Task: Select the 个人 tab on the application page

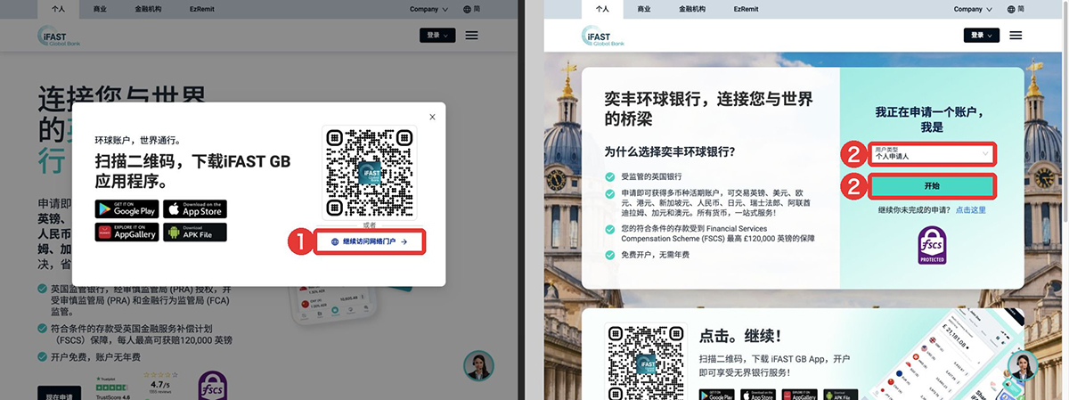Action: pyautogui.click(x=602, y=9)
